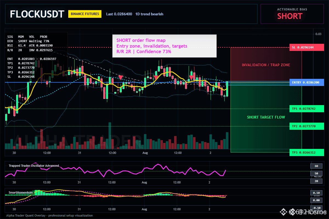Click the INVALIDATION / TRAP ZONE text
This screenshot has height=219, width=329.
[266, 65]
